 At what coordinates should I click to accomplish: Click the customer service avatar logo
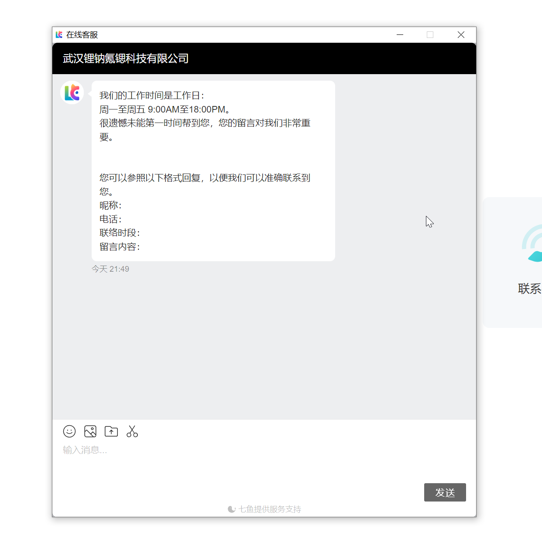point(72,92)
